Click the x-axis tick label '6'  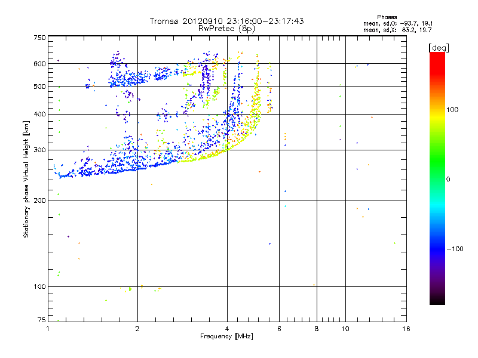pyautogui.click(x=279, y=329)
